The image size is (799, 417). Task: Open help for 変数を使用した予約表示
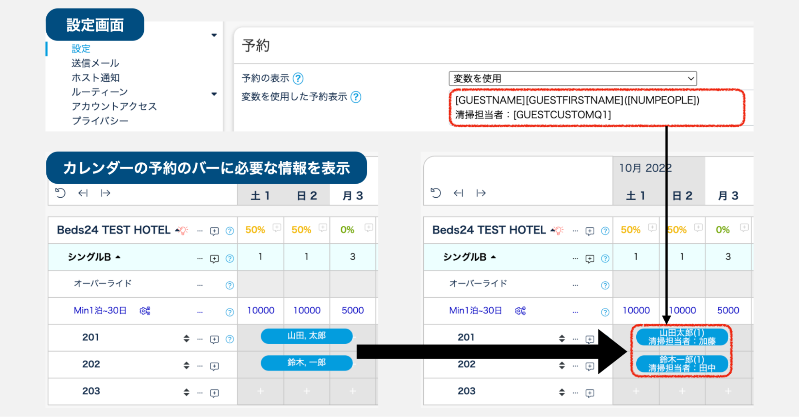356,97
